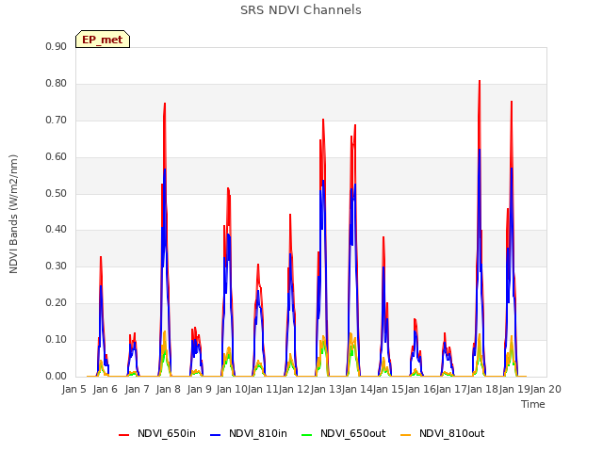
Task: Click the Jan 5 x-axis tick label
Action: click(73, 389)
